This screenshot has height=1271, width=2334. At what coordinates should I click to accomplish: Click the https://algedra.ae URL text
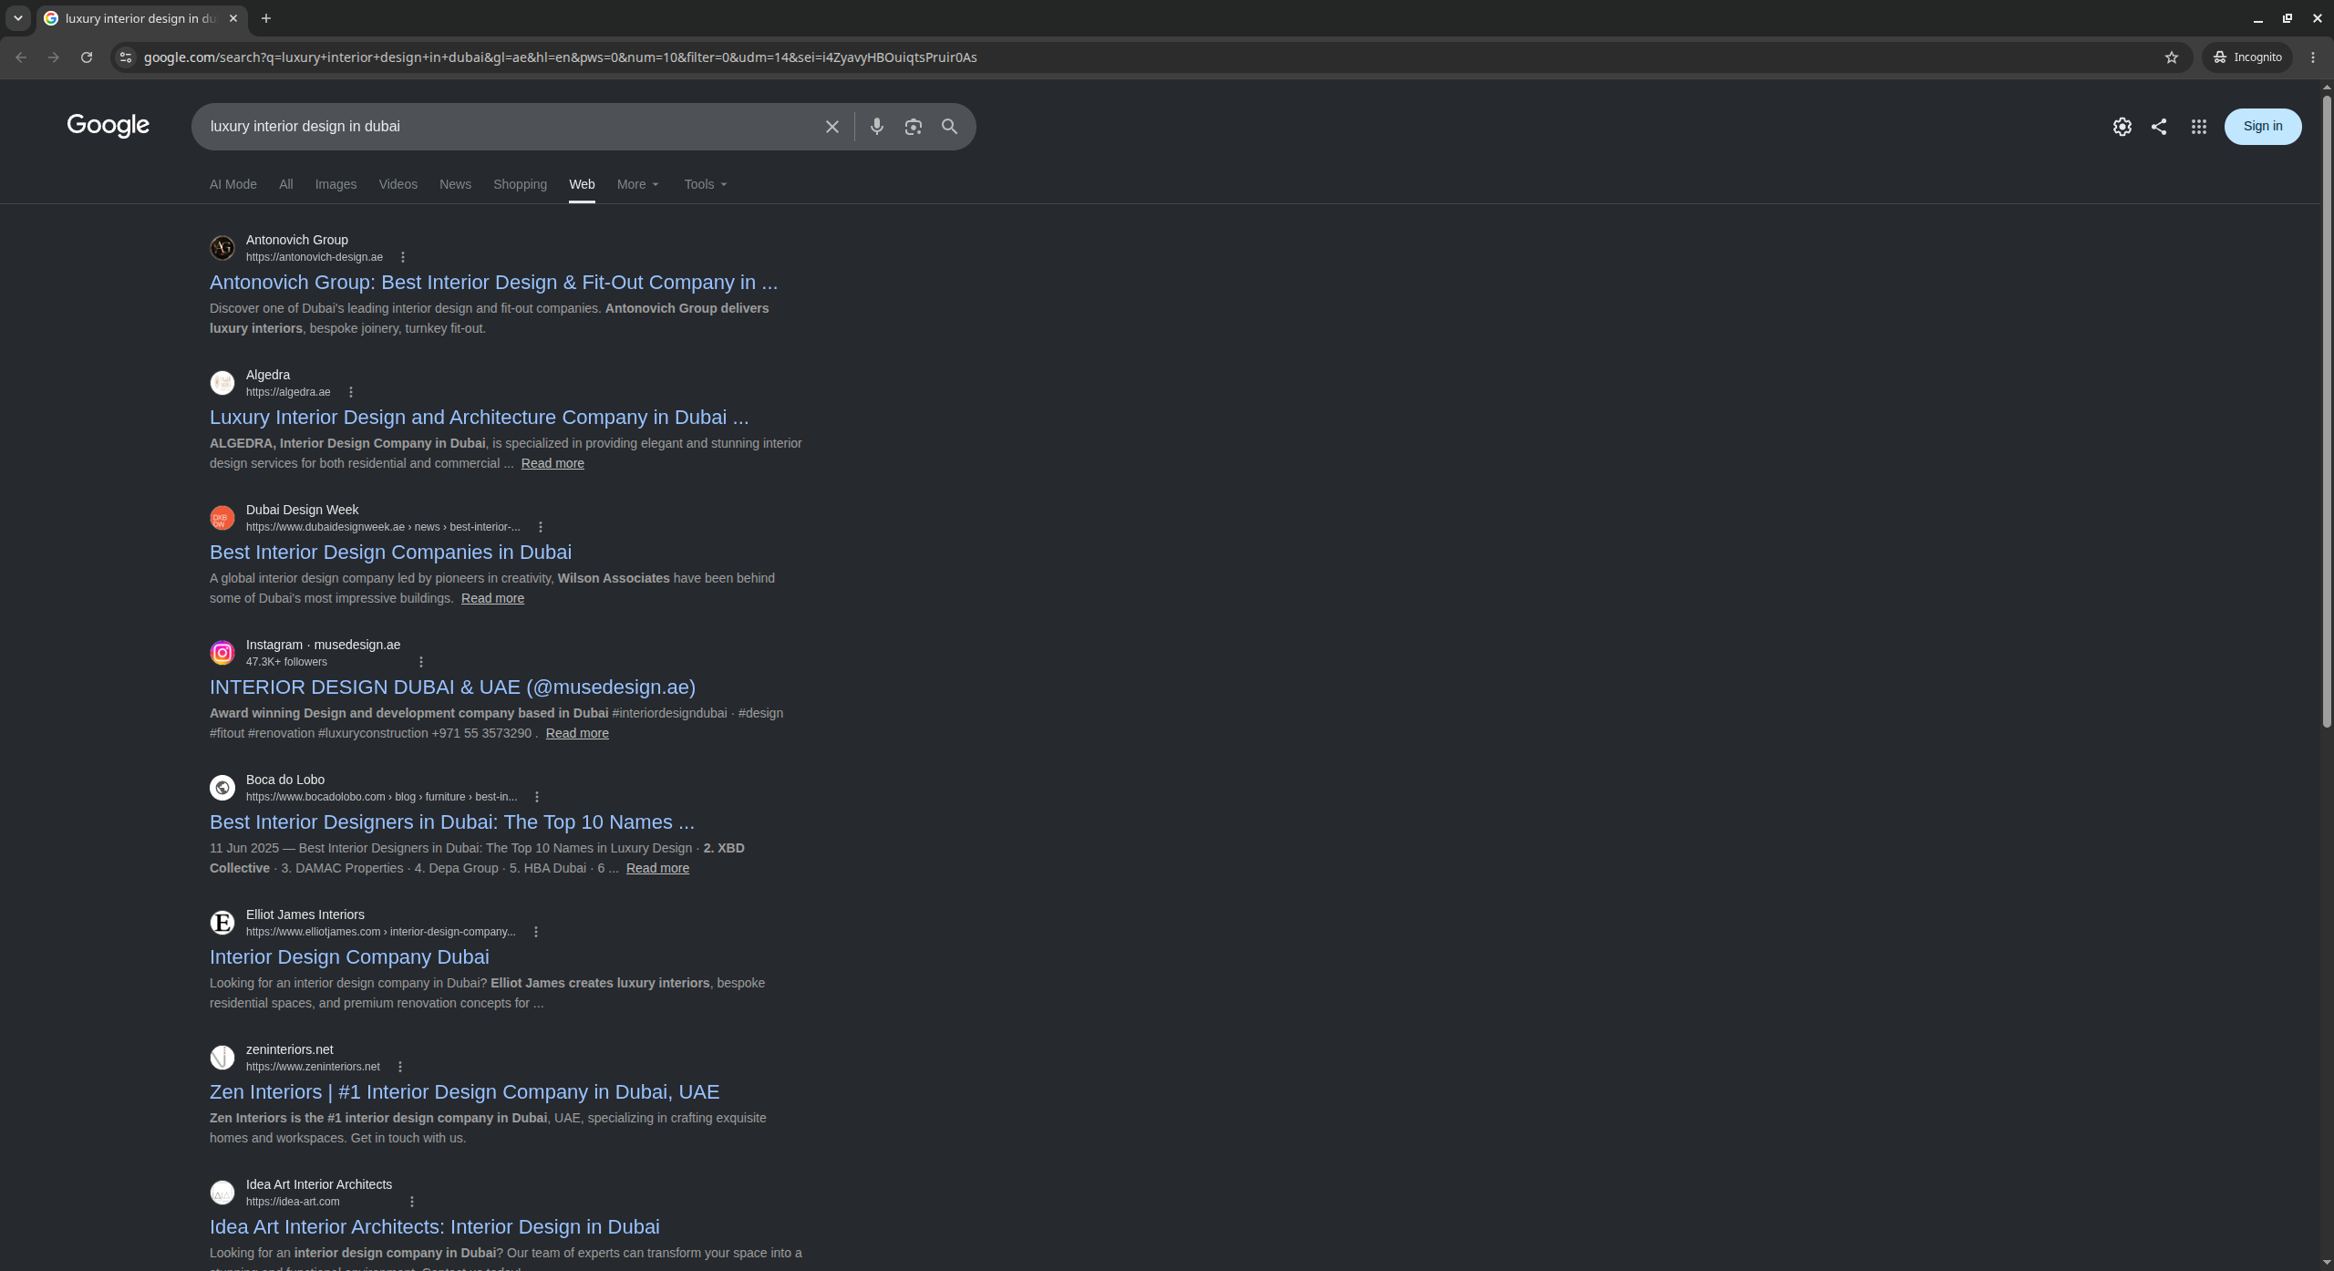point(288,392)
